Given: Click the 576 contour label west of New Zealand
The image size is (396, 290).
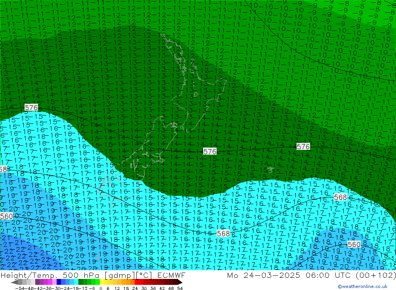Looking at the screenshot, I should tap(31, 108).
